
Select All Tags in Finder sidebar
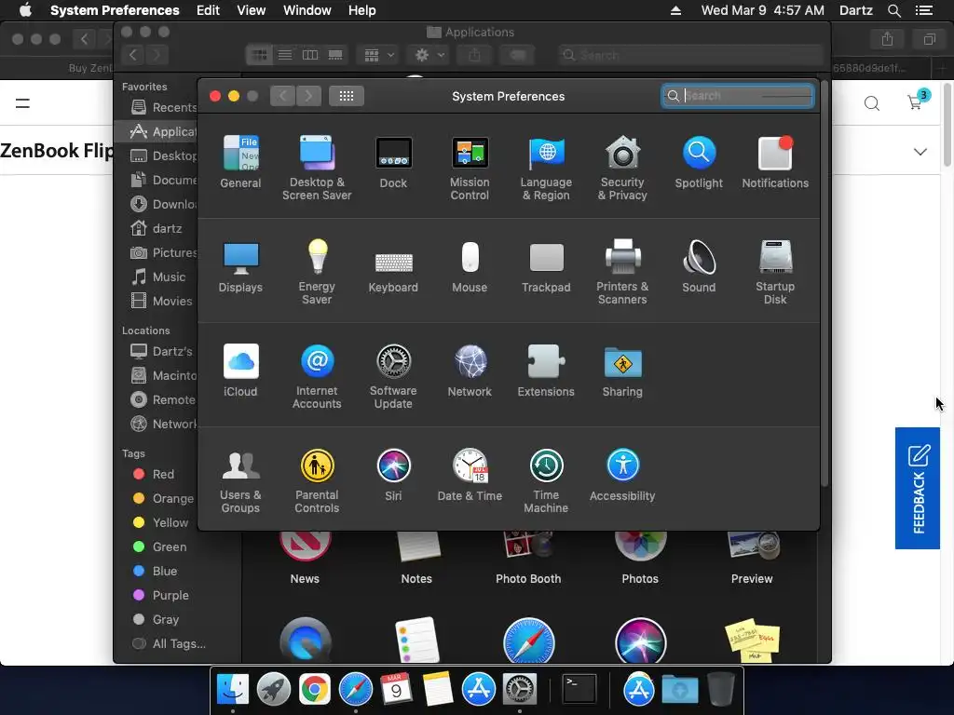tap(170, 644)
